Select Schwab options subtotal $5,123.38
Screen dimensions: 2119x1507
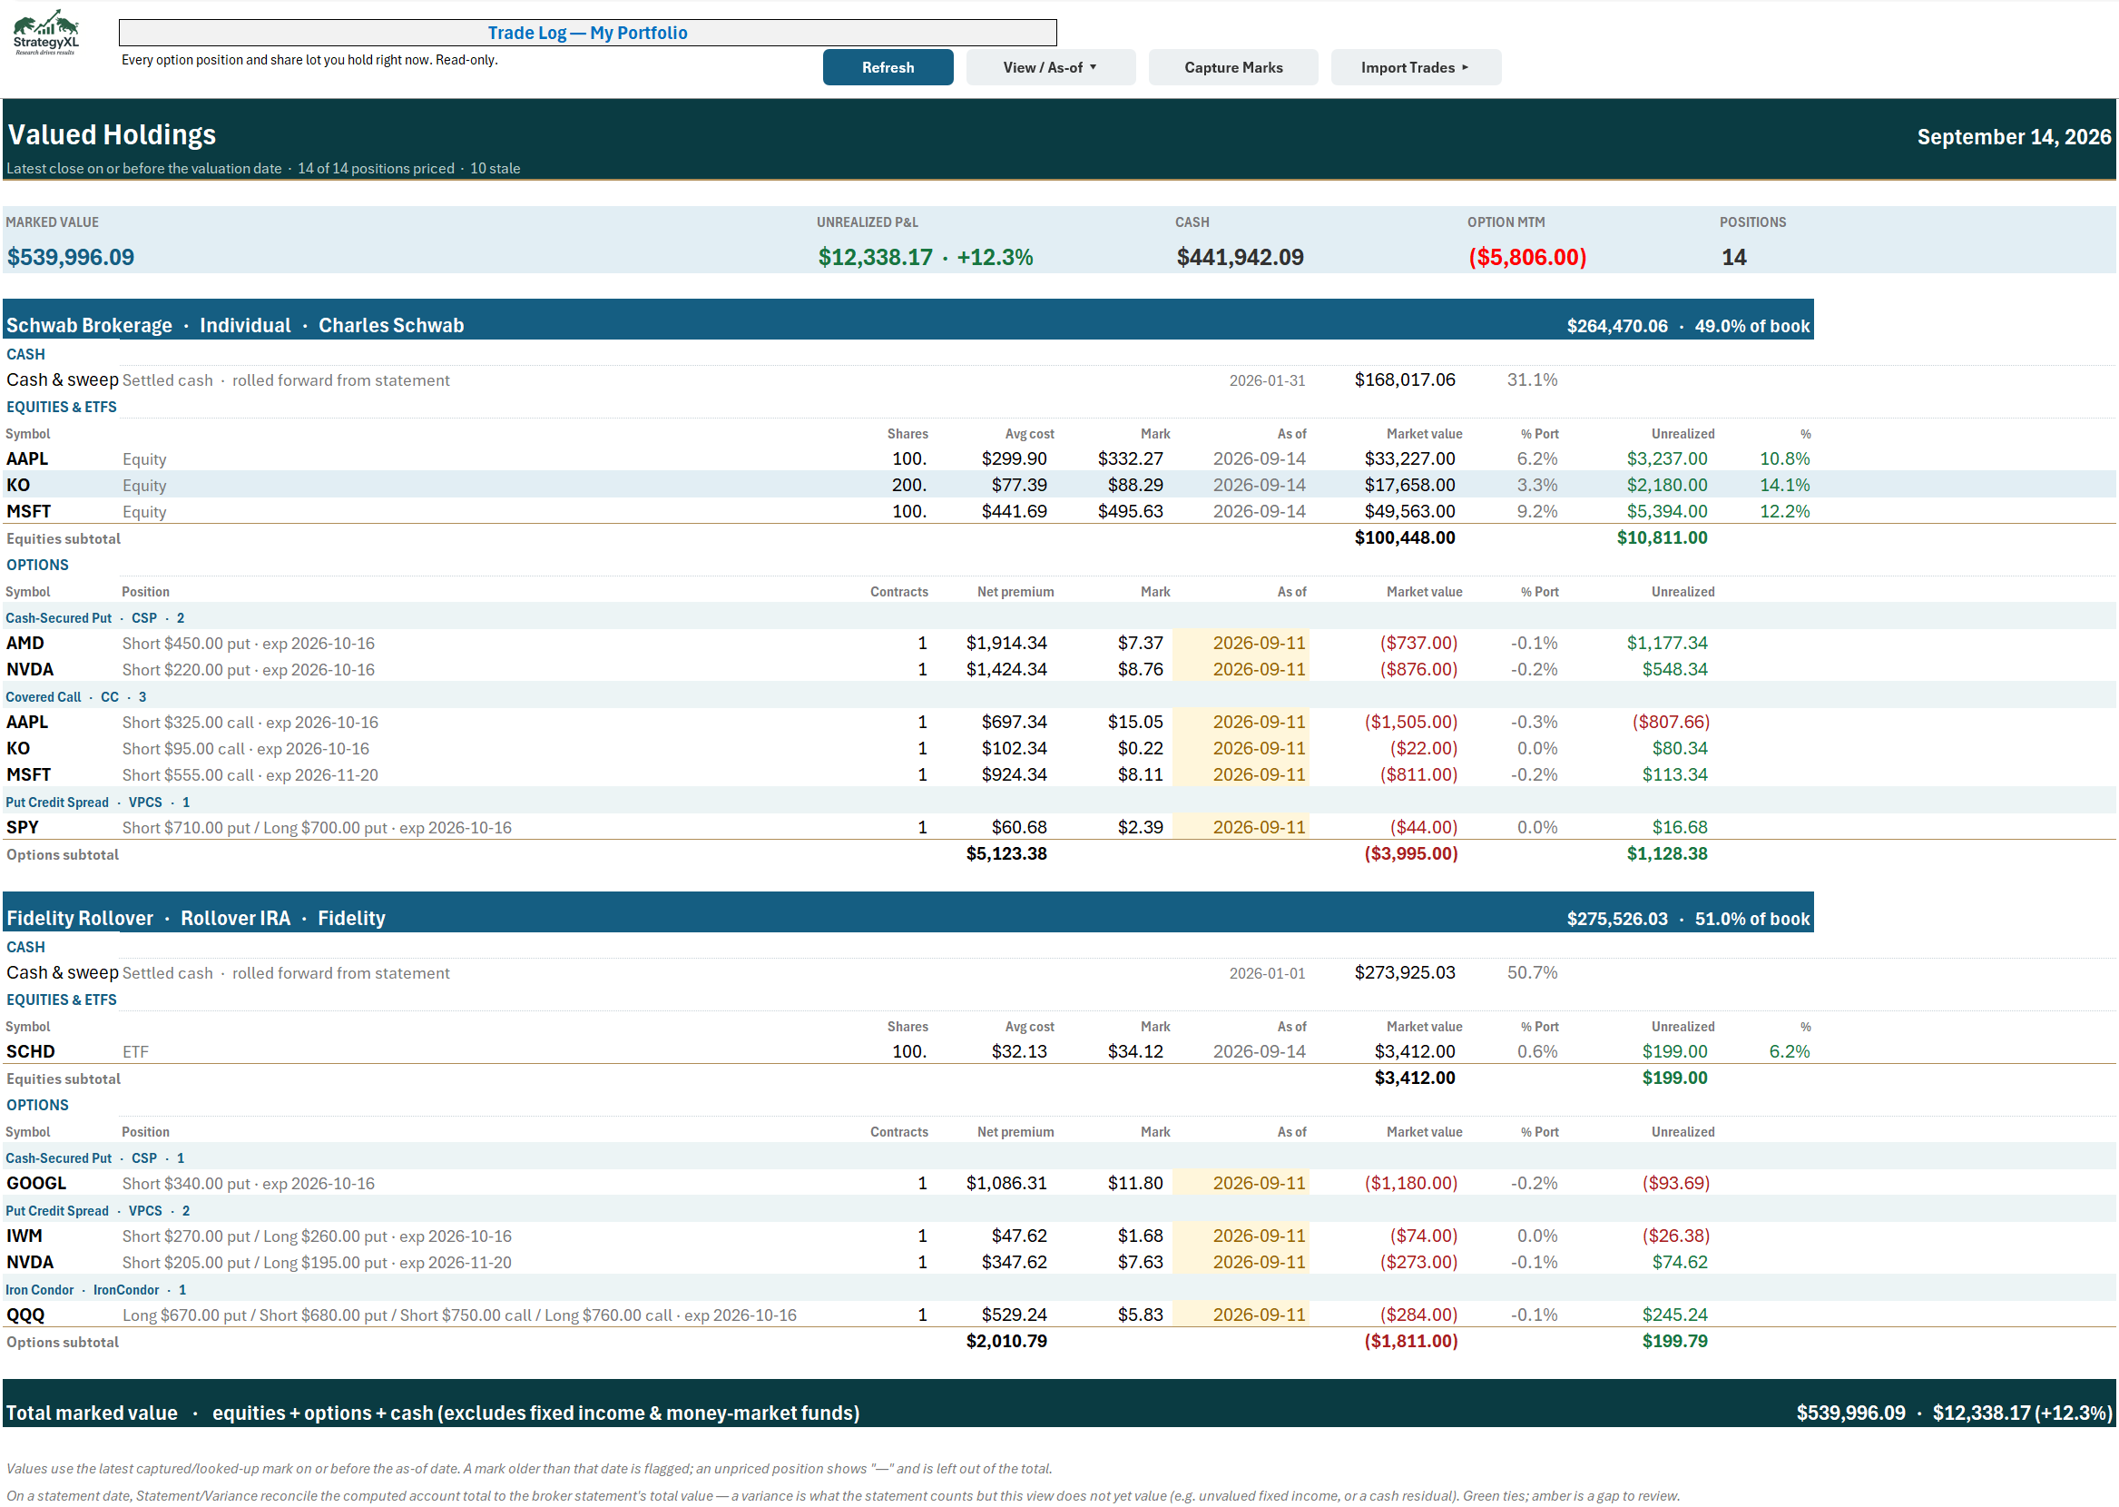pos(1006,853)
